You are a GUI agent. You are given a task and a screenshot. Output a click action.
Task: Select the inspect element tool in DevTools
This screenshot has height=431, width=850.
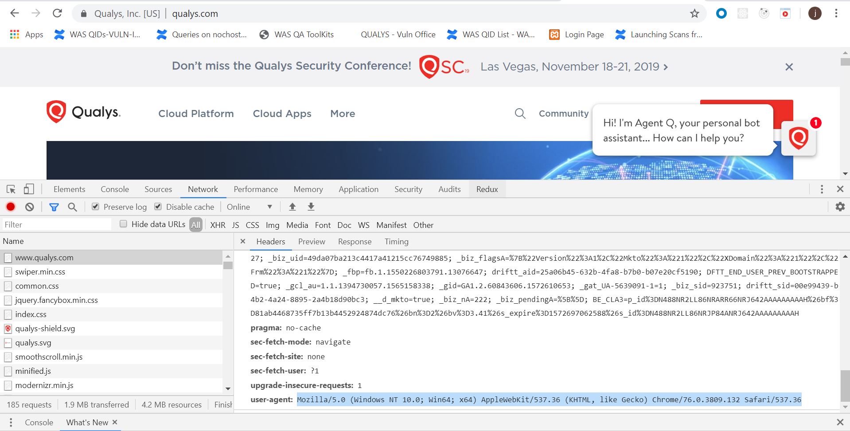pyautogui.click(x=11, y=189)
